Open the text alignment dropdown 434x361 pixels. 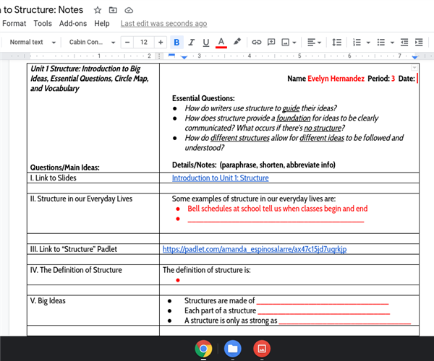(x=314, y=43)
